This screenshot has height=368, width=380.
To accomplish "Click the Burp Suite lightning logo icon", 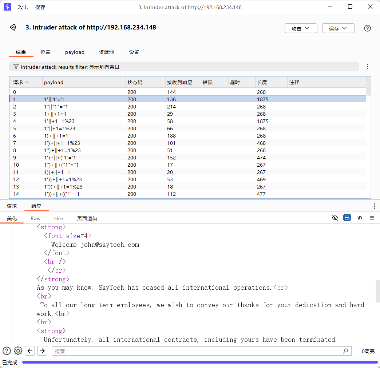I will [7, 7].
